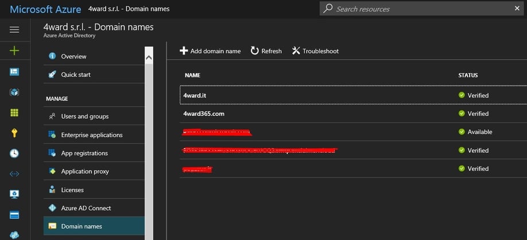
Task: Click green check icon in 4ward.it row
Action: (462, 95)
